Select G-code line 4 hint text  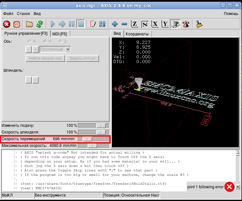[74, 166]
